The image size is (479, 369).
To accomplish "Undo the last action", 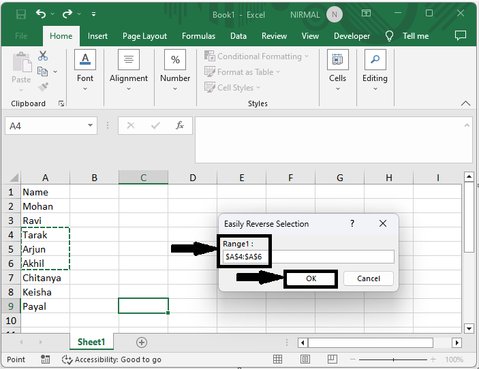I will tap(41, 14).
